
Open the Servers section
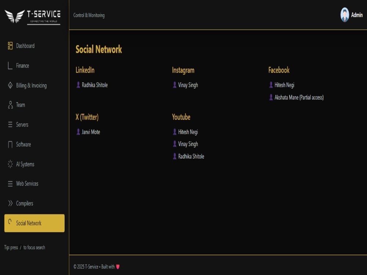coord(34,124)
